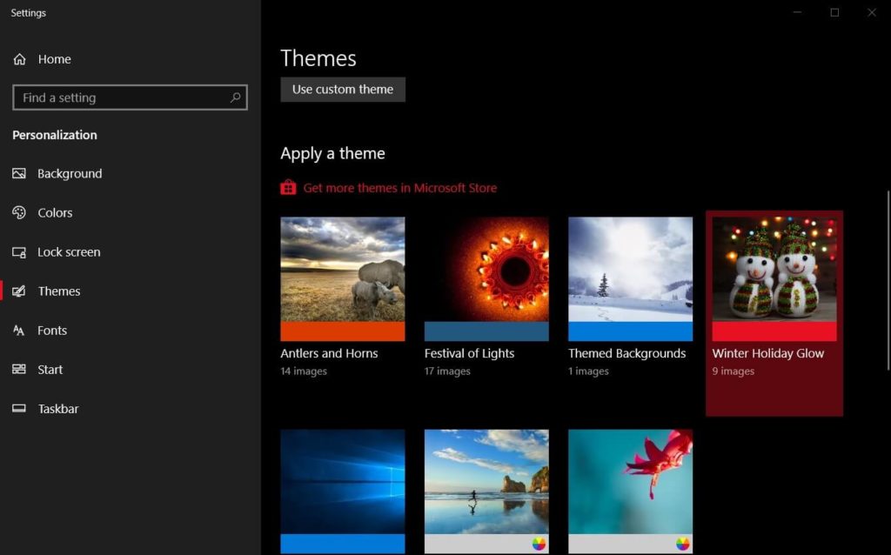Open Fonts settings via its icon
Image resolution: width=891 pixels, height=555 pixels.
tap(19, 330)
